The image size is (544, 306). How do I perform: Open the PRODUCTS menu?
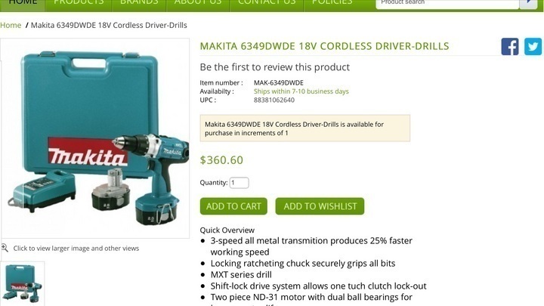(x=79, y=4)
